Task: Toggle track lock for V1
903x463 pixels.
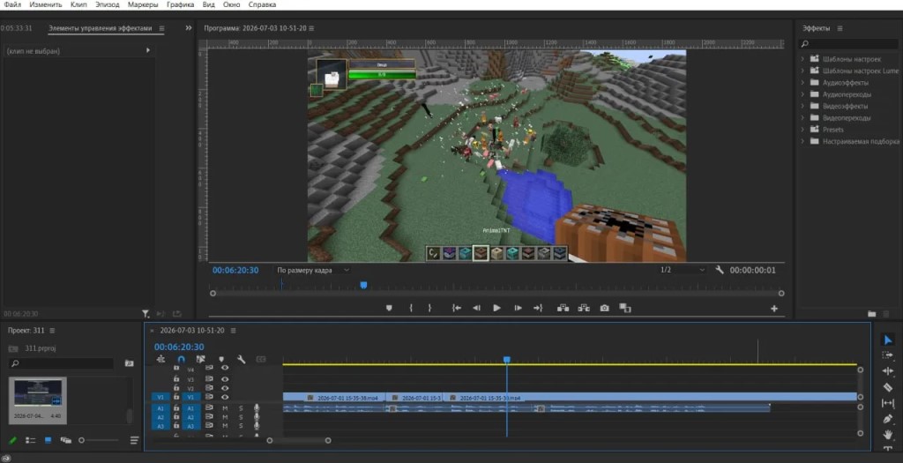Action: pyautogui.click(x=176, y=397)
